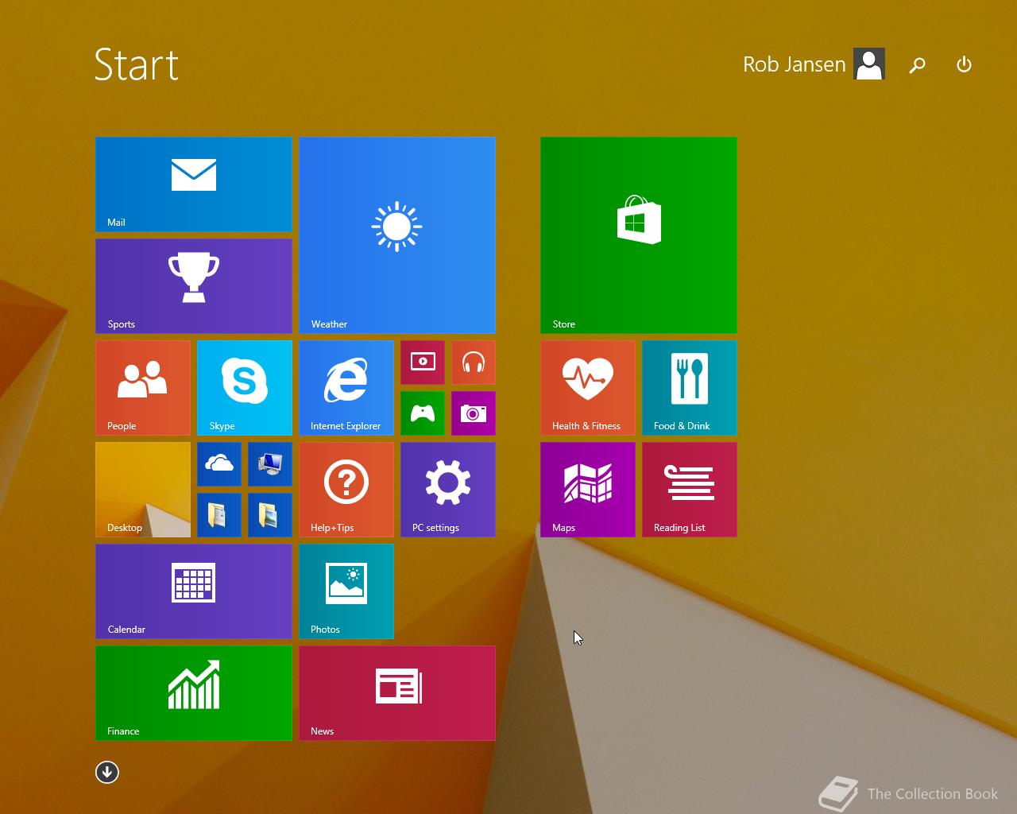Open PC settings gear tile
This screenshot has height=814, width=1017.
448,490
